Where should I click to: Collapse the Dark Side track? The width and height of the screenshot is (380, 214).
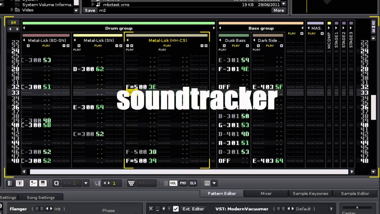(254, 40)
